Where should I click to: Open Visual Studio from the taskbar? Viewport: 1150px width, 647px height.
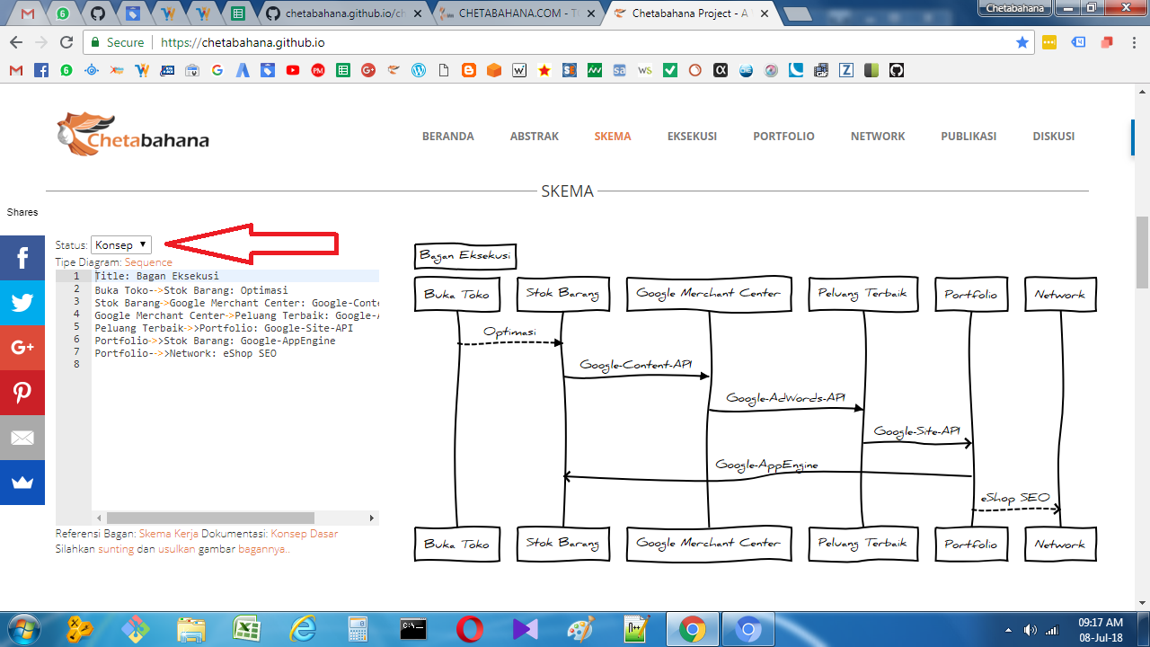pyautogui.click(x=525, y=629)
